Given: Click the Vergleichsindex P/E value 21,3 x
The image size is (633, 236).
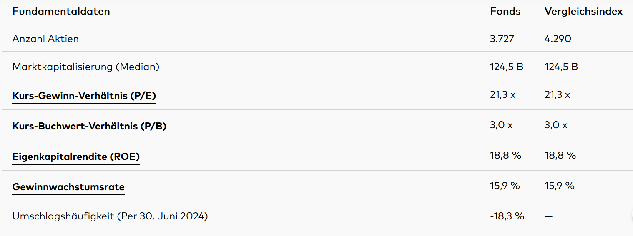Looking at the screenshot, I should 557,94.
